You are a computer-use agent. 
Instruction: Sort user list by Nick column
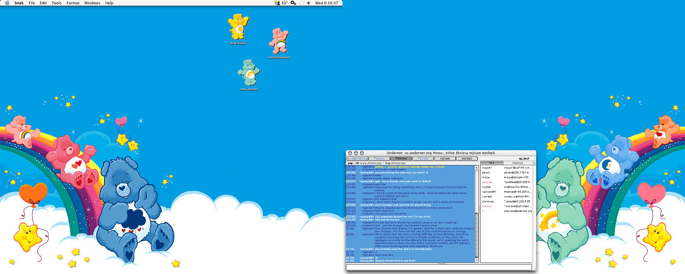click(492, 163)
